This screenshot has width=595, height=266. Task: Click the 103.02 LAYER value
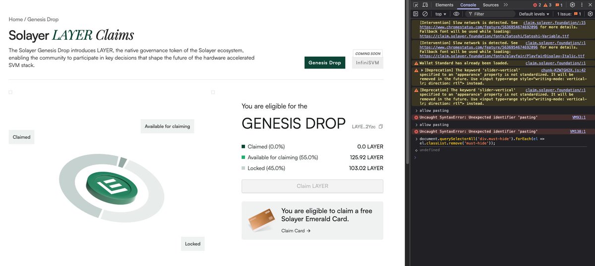(x=366, y=168)
